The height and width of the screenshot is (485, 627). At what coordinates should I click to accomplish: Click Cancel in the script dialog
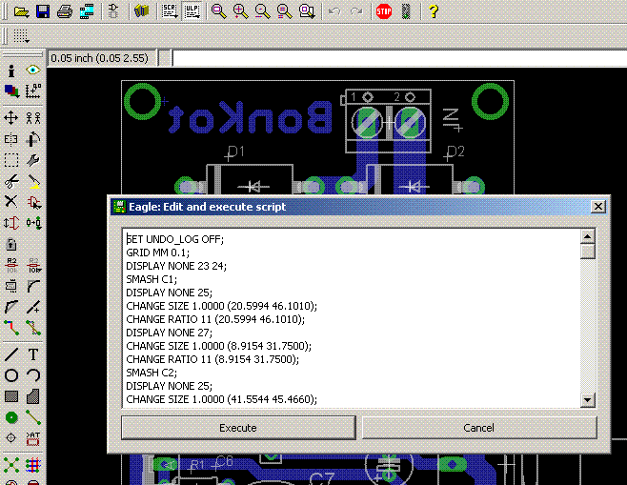pyautogui.click(x=479, y=428)
